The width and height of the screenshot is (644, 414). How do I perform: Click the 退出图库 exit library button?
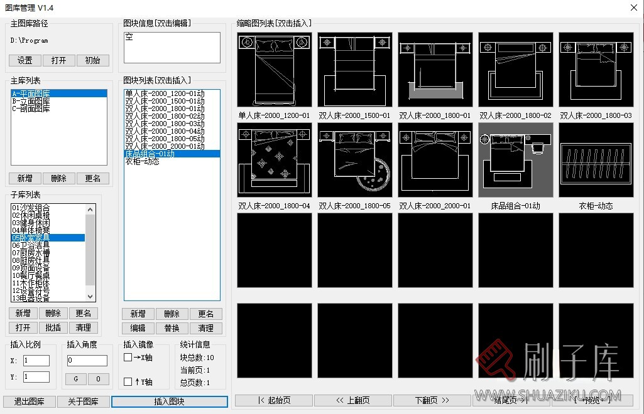click(28, 401)
